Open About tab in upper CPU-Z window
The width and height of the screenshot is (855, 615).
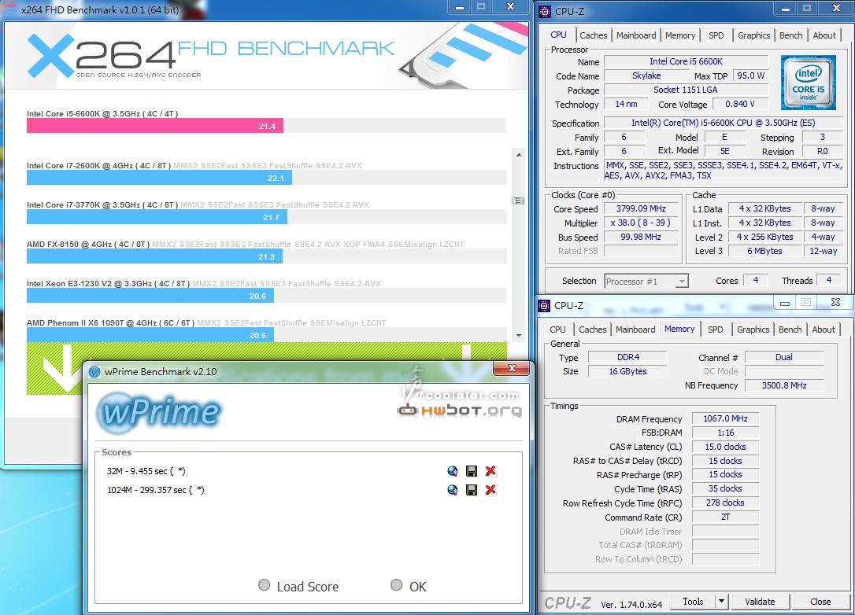(824, 35)
